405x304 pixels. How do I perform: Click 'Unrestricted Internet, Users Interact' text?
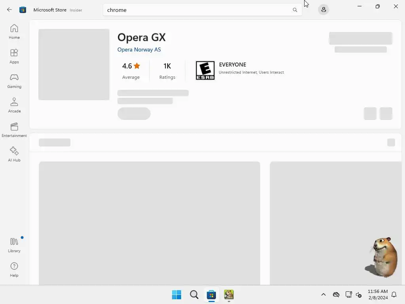251,72
